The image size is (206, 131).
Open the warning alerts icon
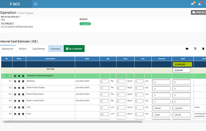(199, 4)
